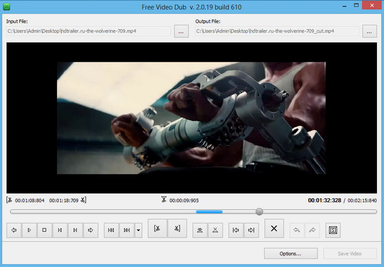
Task: Maximize the Free Video Dub window
Action: pyautogui.click(x=356, y=5)
